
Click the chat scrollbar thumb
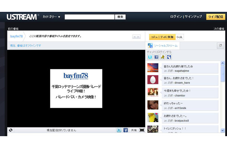[x=223, y=74]
